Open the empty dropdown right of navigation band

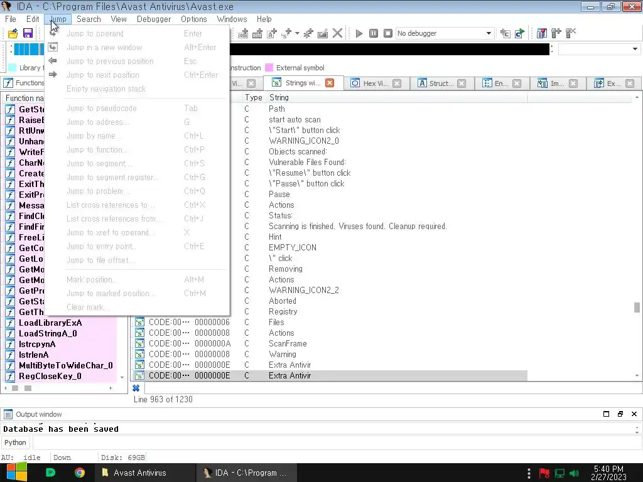(x=598, y=49)
